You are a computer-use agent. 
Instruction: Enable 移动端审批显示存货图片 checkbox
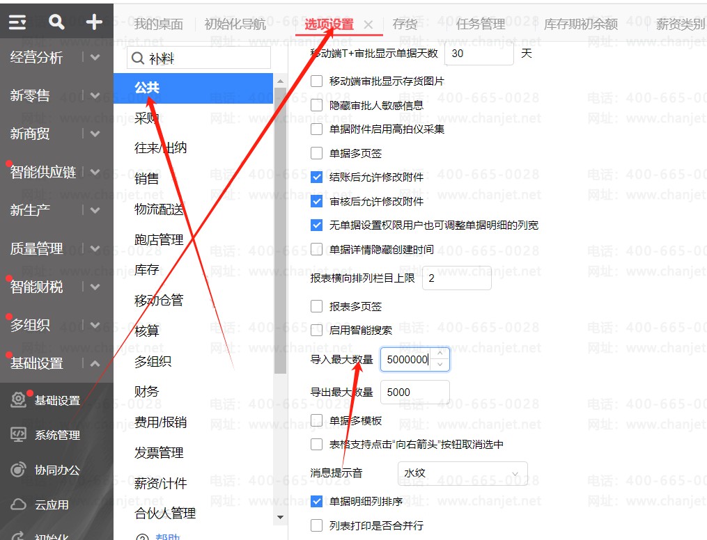click(316, 81)
